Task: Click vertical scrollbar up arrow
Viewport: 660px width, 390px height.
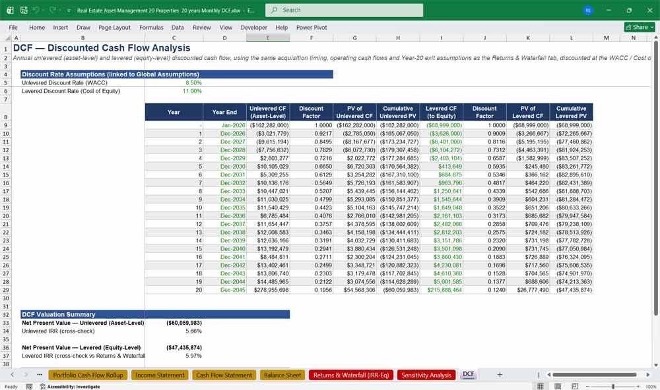Action: (655, 38)
